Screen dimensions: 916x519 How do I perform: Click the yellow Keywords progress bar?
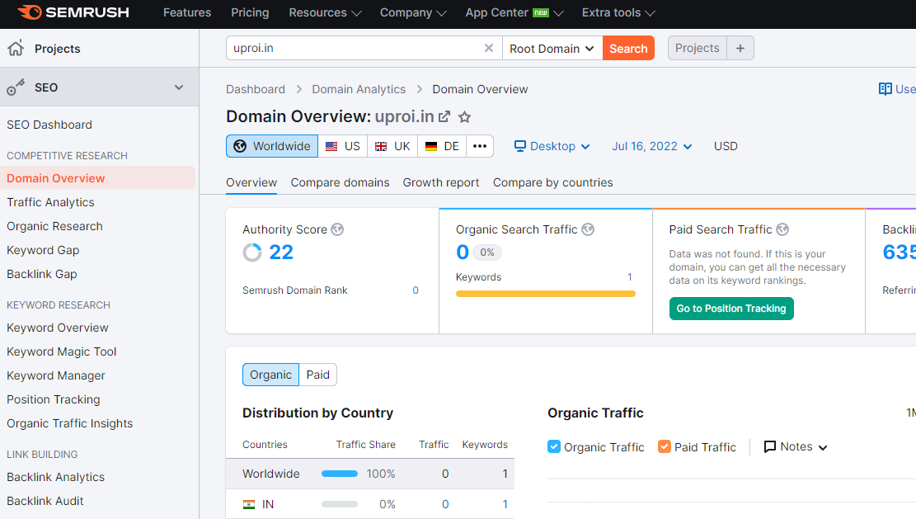[546, 294]
